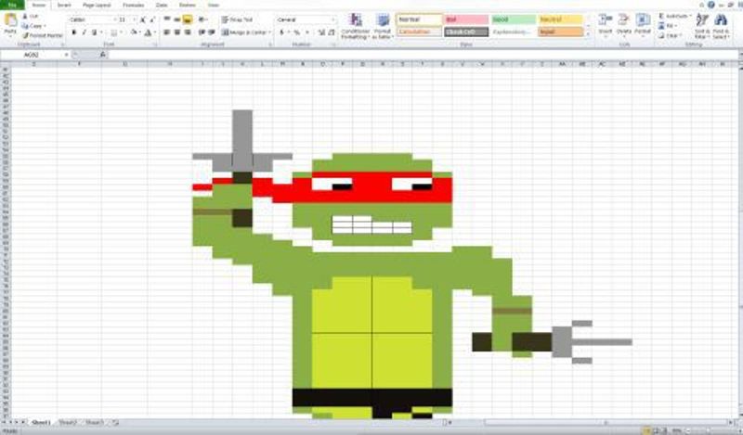743x435 pixels.
Task: Open Format as Table gallery
Action: [x=383, y=26]
